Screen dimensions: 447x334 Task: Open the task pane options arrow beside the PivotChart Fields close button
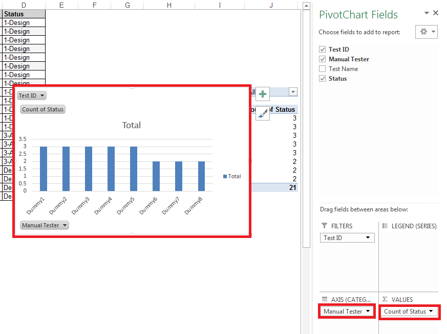pos(427,13)
